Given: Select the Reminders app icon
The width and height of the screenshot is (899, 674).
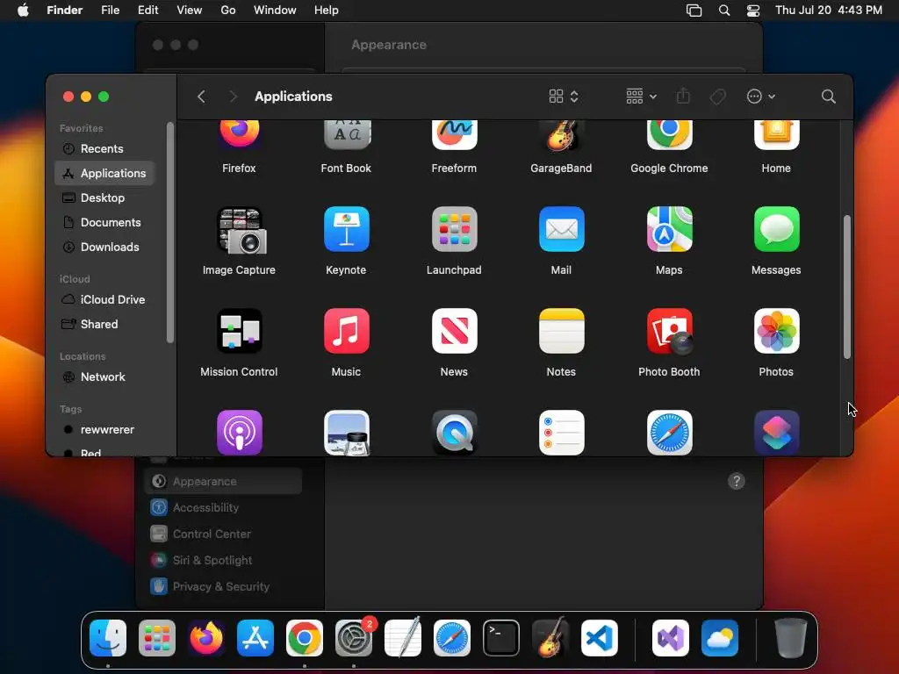Looking at the screenshot, I should (x=561, y=433).
